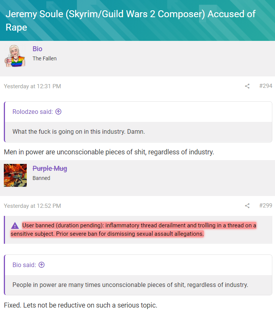Click the struck-through Purple Mug username
Screen dimensions: 275x324
[x=50, y=168]
